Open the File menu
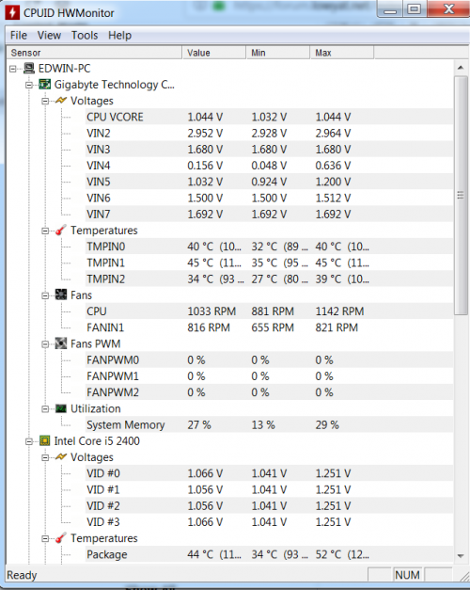 (x=19, y=36)
